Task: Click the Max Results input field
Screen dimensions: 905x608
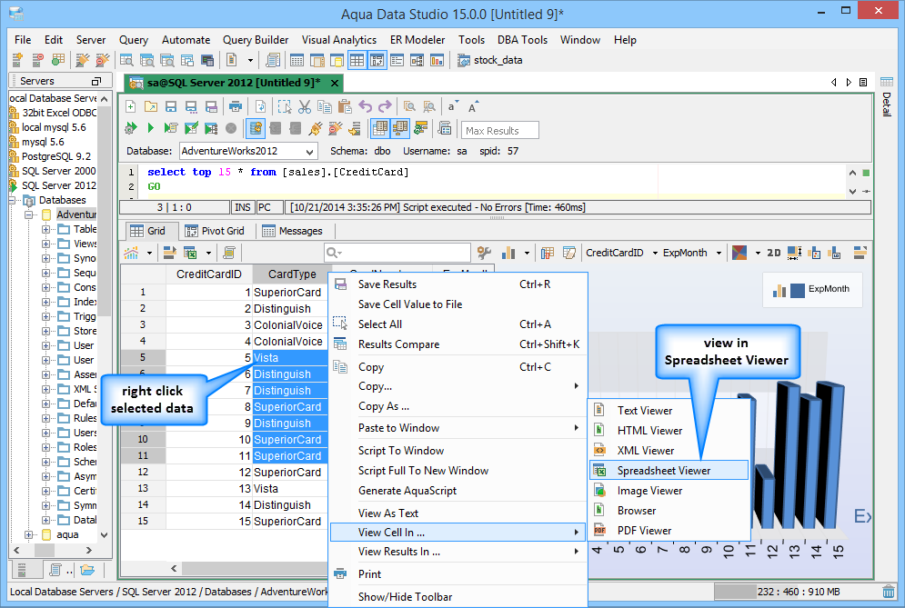Action: coord(500,130)
